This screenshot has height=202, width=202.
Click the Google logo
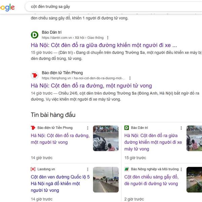pyautogui.click(x=7, y=8)
